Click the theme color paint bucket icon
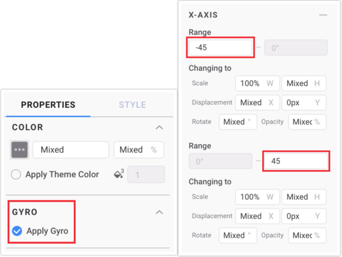 (118, 174)
